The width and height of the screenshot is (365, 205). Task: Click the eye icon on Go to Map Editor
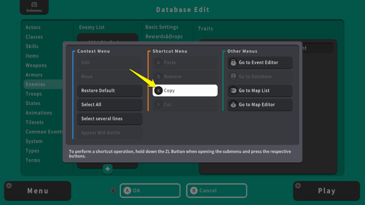click(x=233, y=104)
